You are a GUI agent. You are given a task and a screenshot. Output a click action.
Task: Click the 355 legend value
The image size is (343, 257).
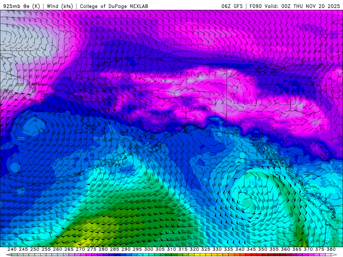(x=274, y=249)
